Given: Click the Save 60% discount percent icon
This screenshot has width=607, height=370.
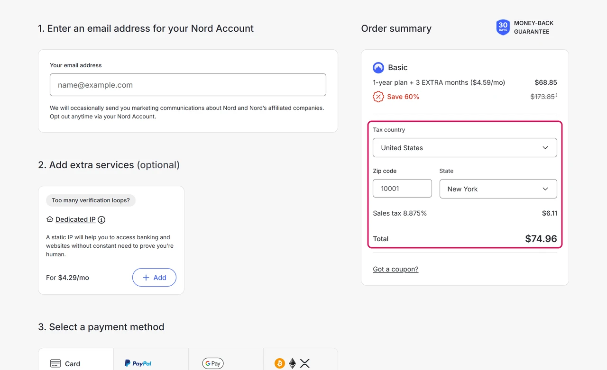Looking at the screenshot, I should (378, 97).
